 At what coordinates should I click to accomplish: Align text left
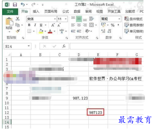coord(73,25)
